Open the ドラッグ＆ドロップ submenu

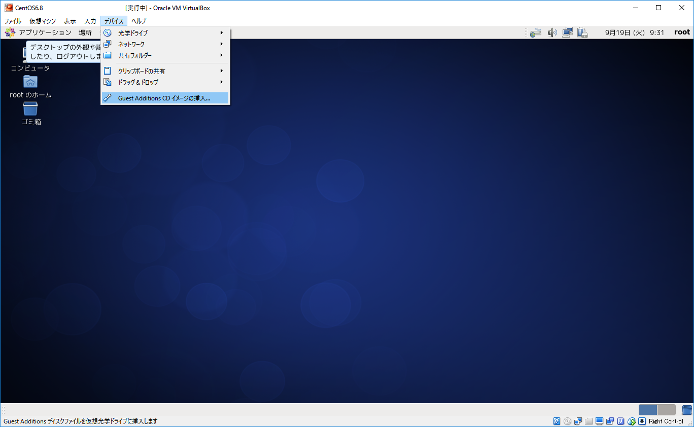[165, 82]
